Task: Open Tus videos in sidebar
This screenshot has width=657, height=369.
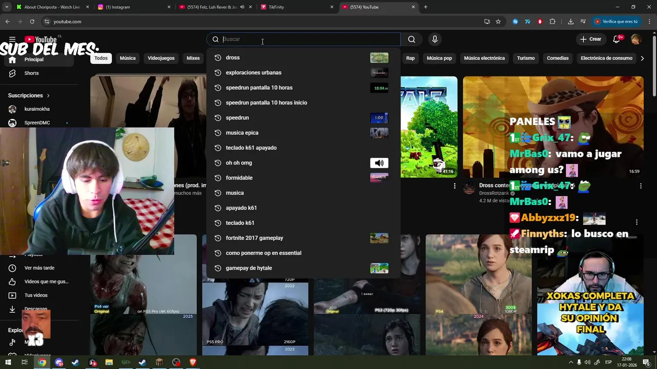Action: coord(36,295)
